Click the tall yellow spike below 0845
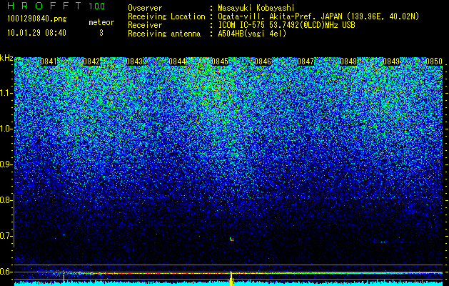This screenshot has width=449, height=286. click(231, 279)
